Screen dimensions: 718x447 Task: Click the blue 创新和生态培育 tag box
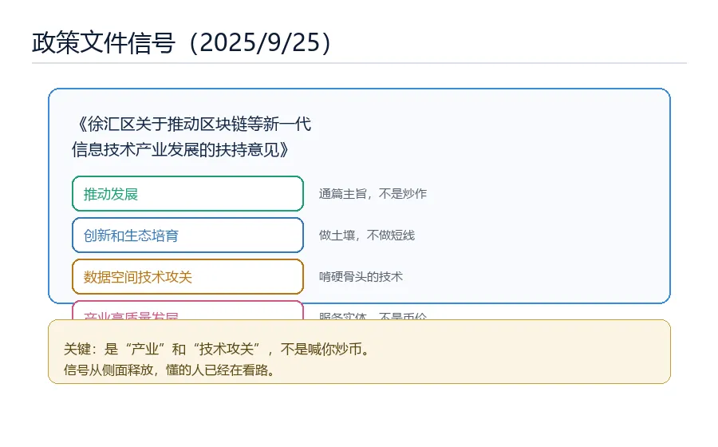[x=187, y=235]
